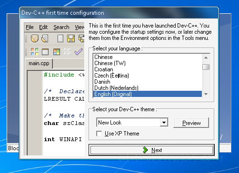Open the Search menu in the preview

(x=61, y=27)
